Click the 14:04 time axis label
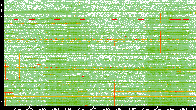The image size is (196, 110). [55, 109]
